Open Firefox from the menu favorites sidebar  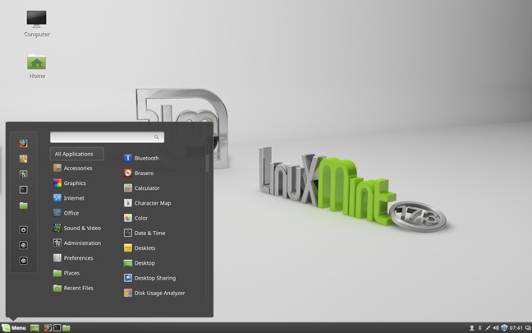[24, 143]
